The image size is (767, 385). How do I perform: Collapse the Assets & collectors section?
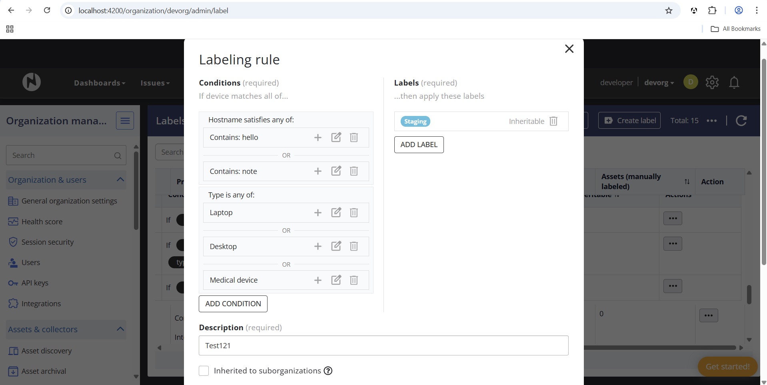point(120,329)
